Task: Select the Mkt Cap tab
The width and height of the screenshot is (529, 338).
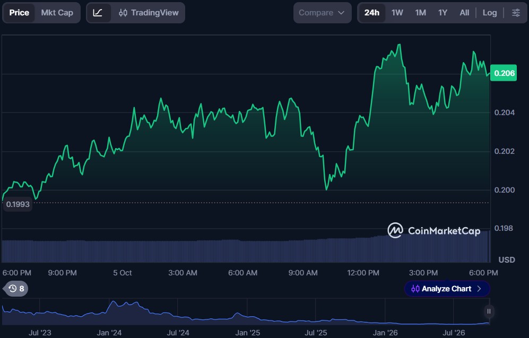Action: [57, 13]
